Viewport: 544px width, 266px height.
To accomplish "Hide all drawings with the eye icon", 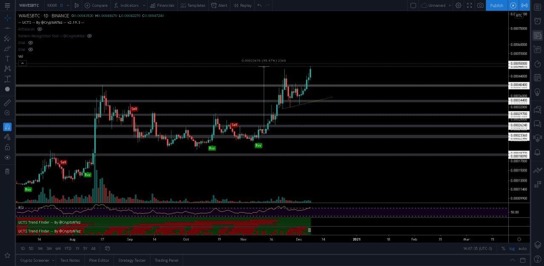I will click(7, 157).
